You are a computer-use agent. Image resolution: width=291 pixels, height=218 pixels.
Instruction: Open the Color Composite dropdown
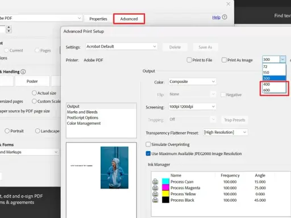click(192, 82)
